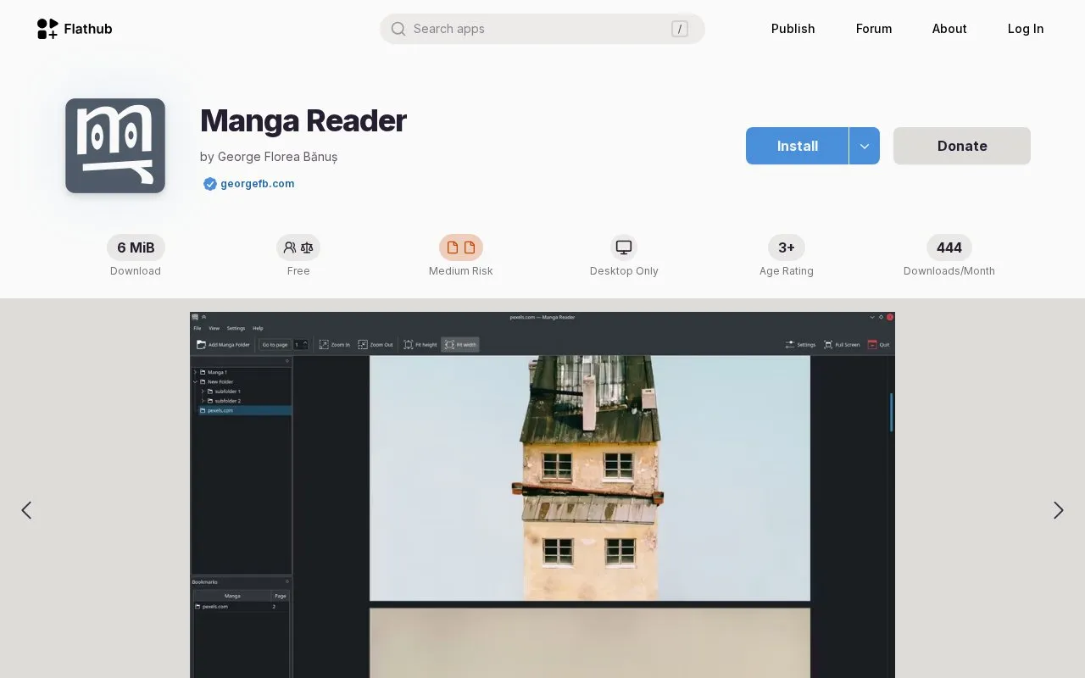Expand the Install options dropdown arrow
The height and width of the screenshot is (678, 1085).
click(865, 146)
